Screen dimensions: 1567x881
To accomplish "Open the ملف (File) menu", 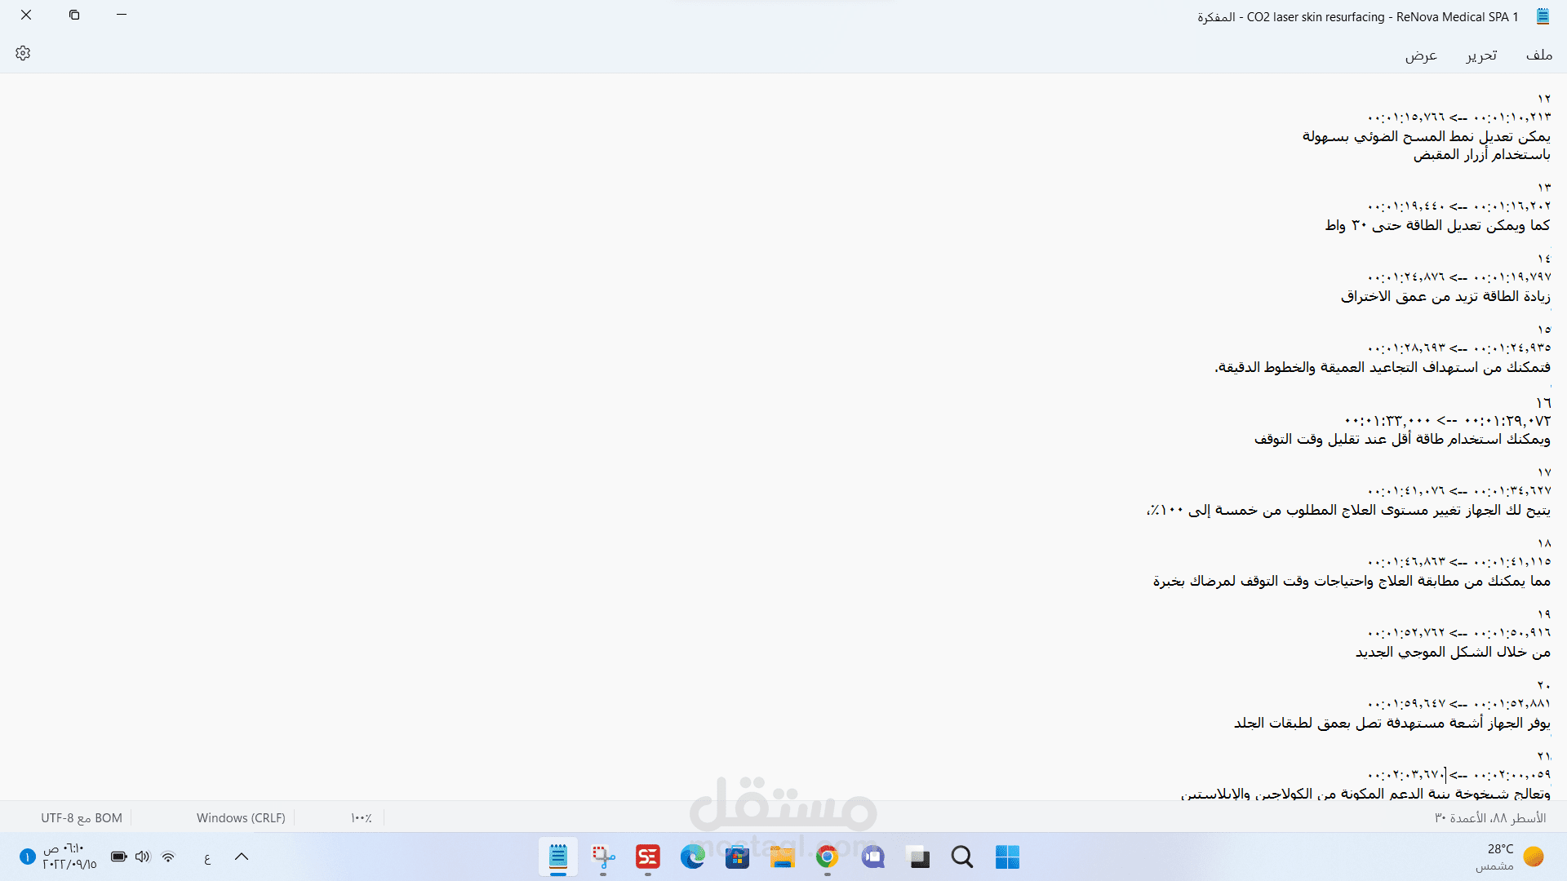I will point(1538,55).
